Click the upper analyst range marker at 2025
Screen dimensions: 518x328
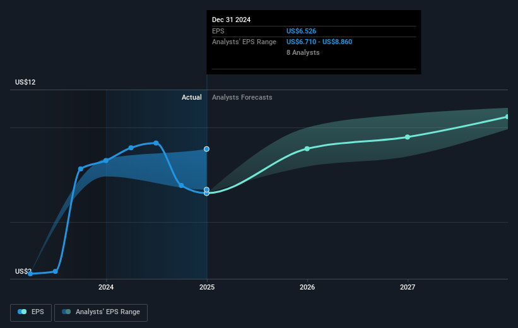tap(206, 149)
